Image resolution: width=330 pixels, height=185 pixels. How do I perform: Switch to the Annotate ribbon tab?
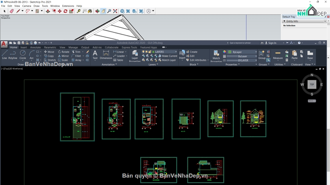[x=35, y=47]
